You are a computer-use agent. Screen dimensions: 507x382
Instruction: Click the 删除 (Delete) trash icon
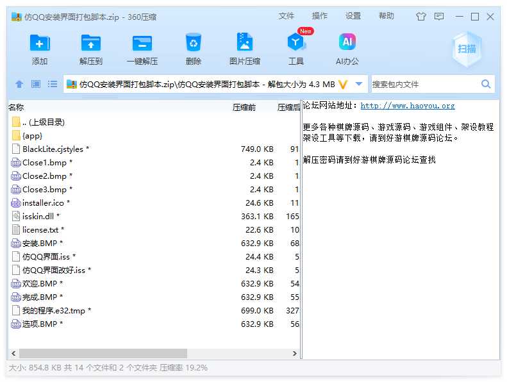click(x=194, y=42)
